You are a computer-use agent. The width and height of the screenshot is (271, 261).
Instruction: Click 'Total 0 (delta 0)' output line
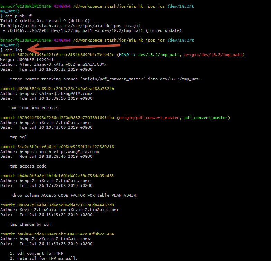pos(45,21)
